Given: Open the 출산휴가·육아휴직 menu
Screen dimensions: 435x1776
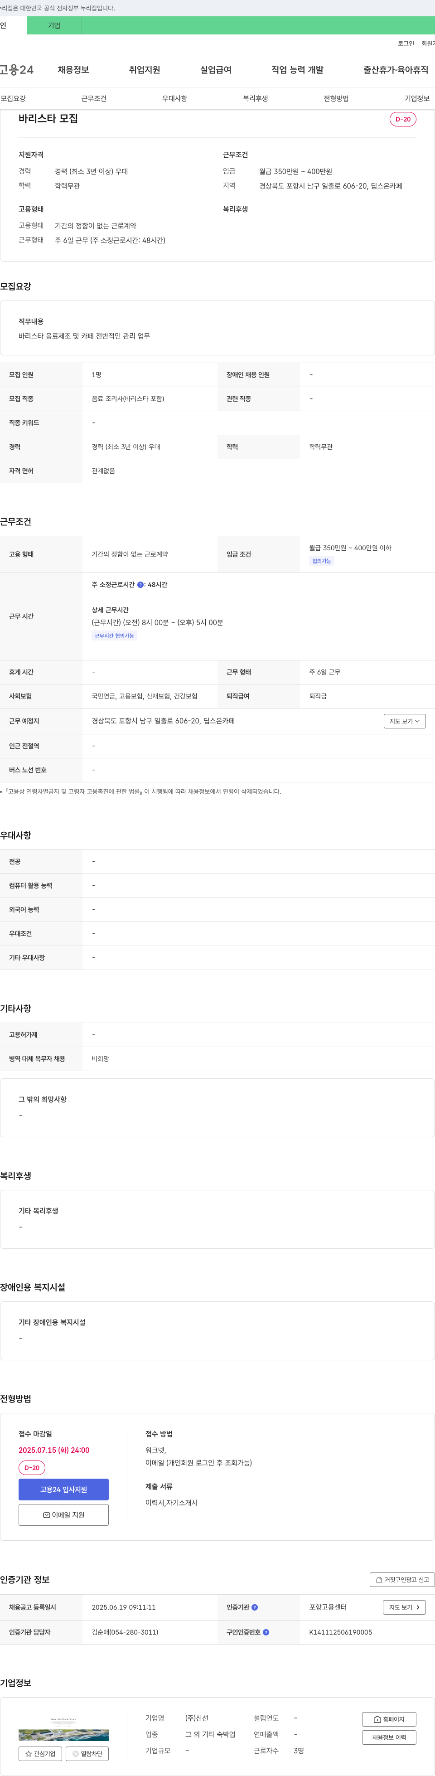Looking at the screenshot, I should [396, 70].
